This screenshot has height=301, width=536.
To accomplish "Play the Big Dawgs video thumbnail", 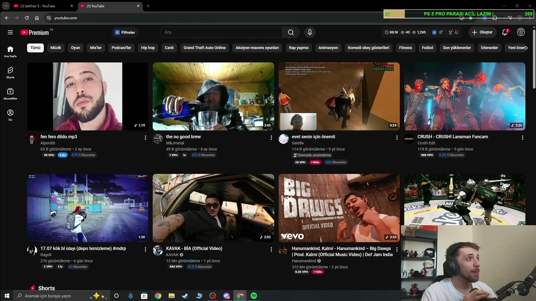I will click(339, 208).
